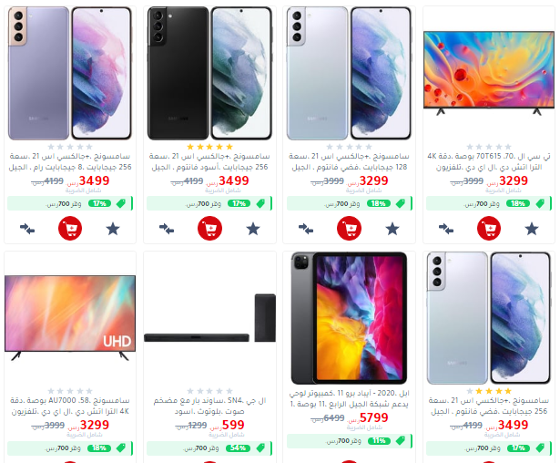Open silver 256GB Galaxy S21+ title link

[x=489, y=406]
